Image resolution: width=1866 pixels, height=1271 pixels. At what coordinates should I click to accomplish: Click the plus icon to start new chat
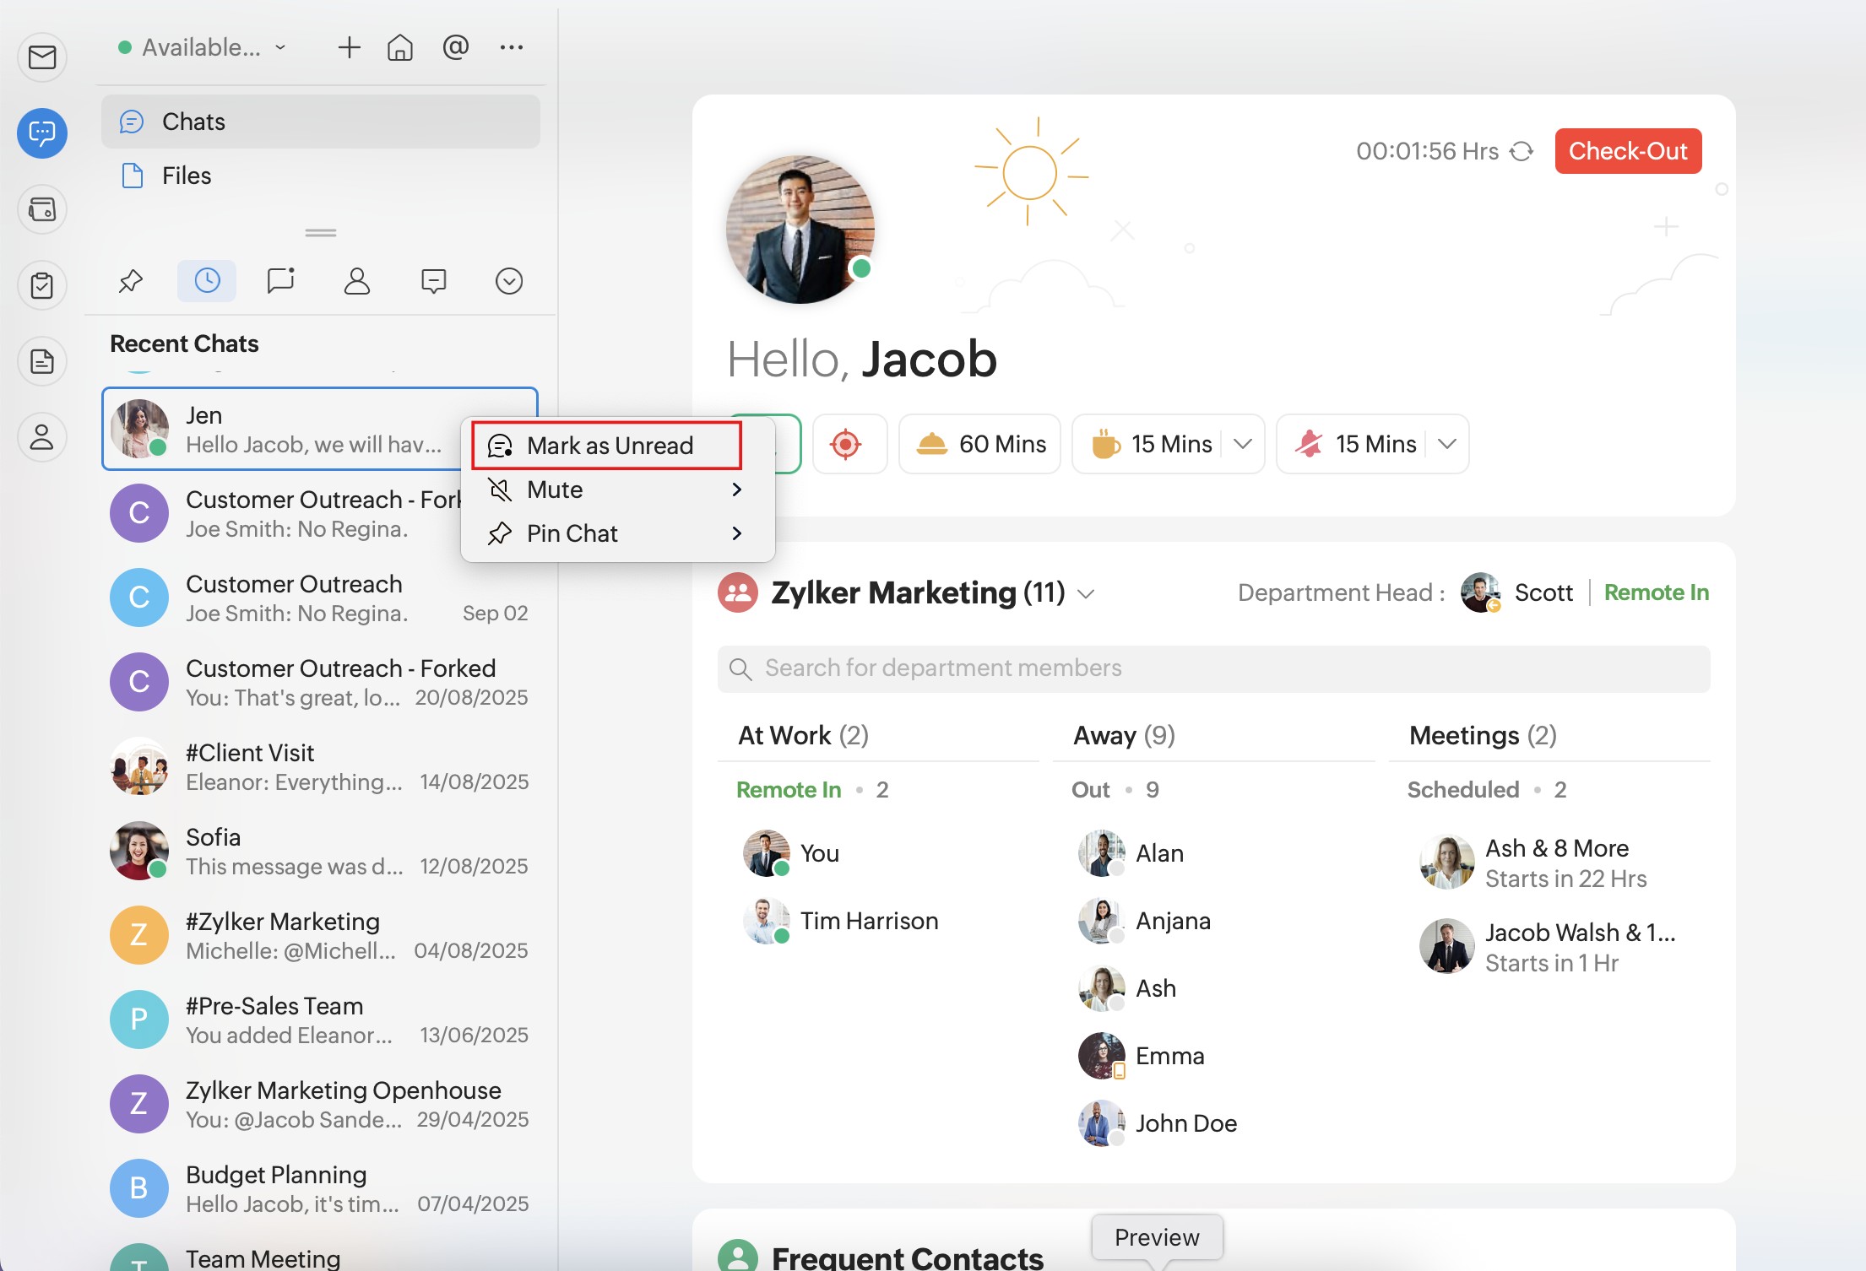tap(349, 47)
